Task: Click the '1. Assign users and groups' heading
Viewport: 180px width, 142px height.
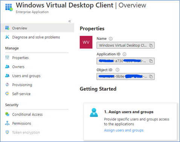Action: click(129, 112)
